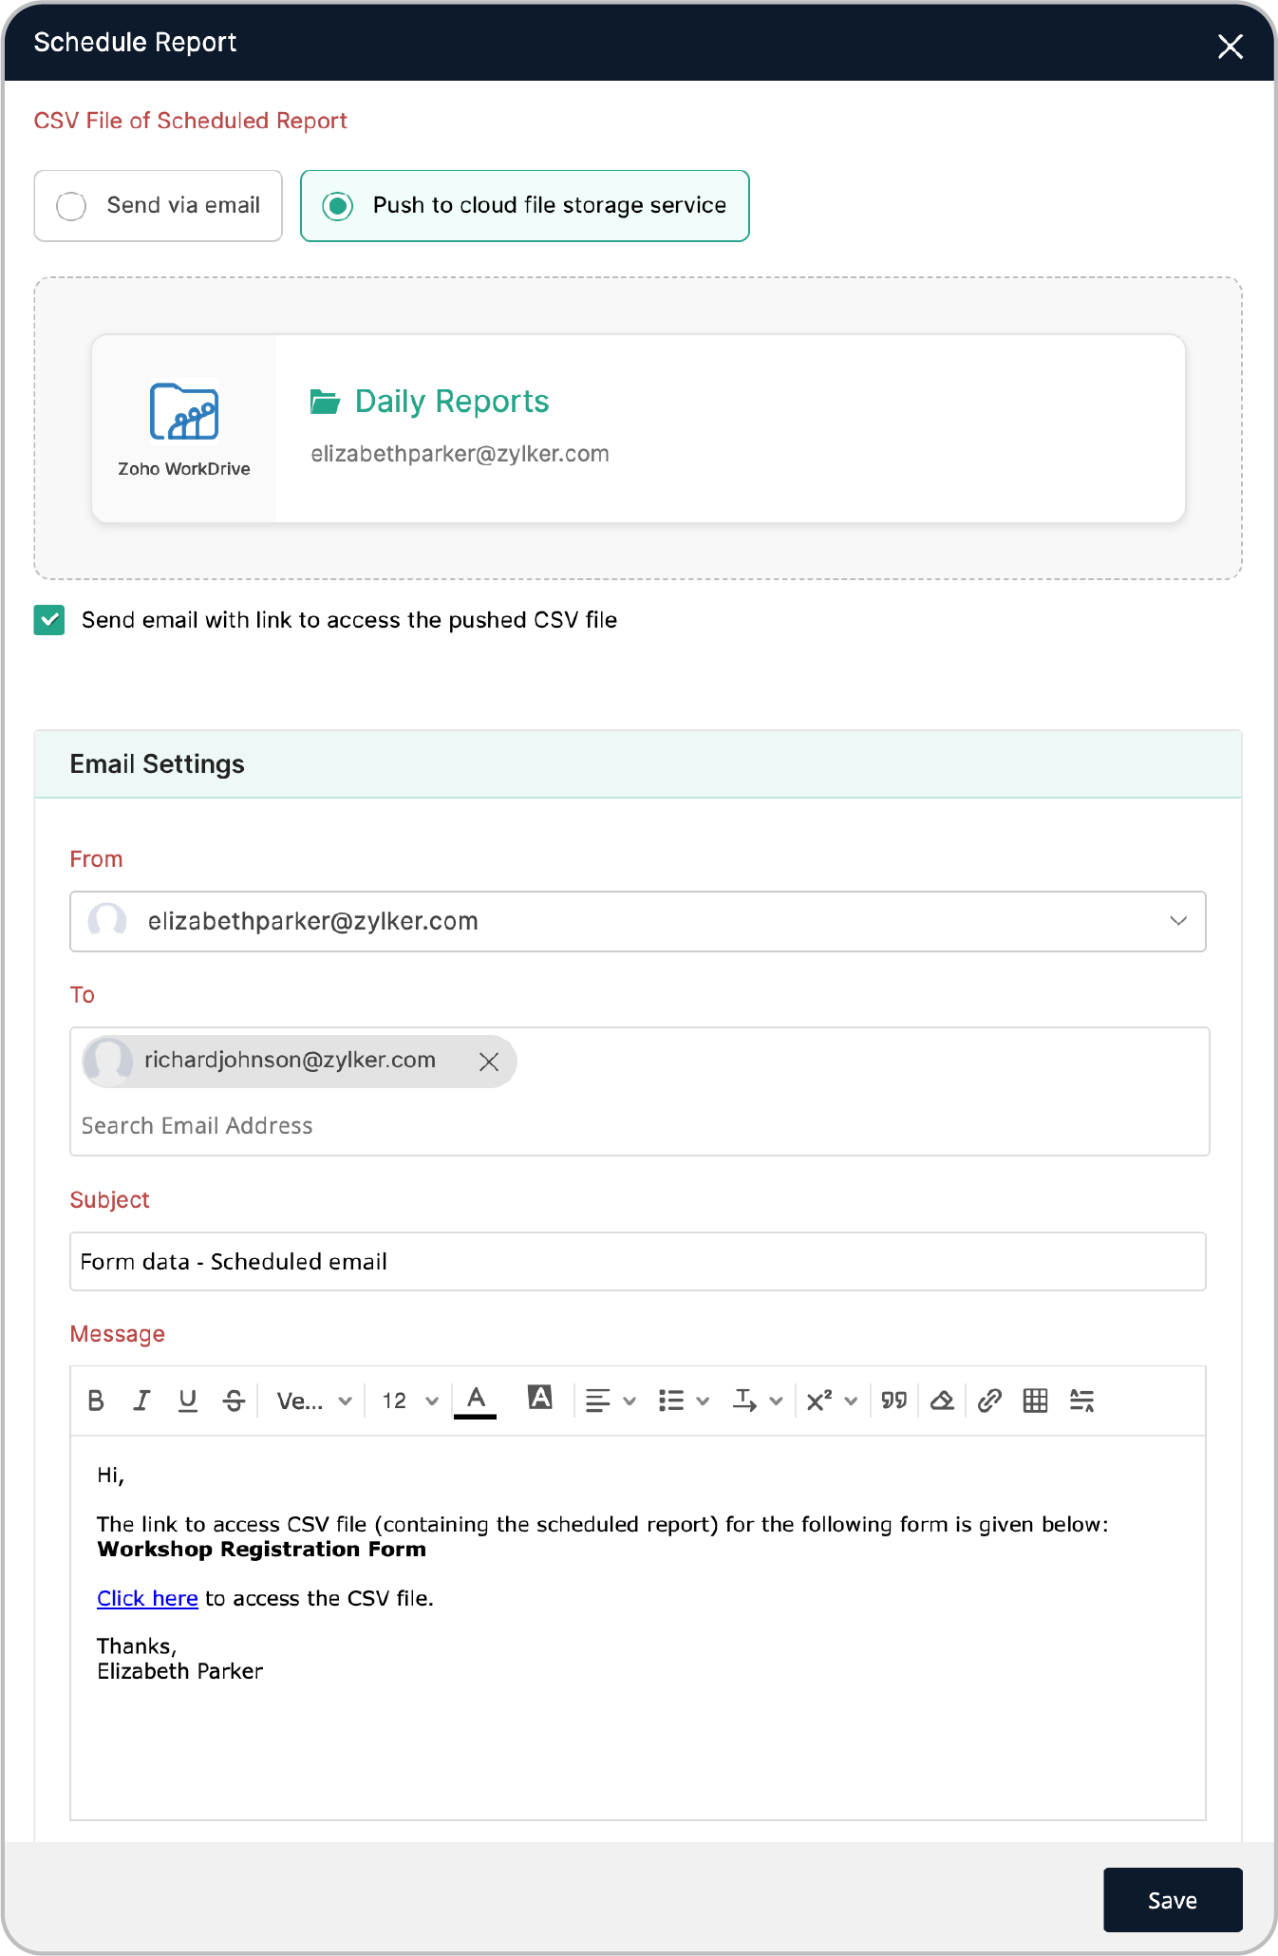Click inside the message body editor
The height and width of the screenshot is (1956, 1278).
638,1627
